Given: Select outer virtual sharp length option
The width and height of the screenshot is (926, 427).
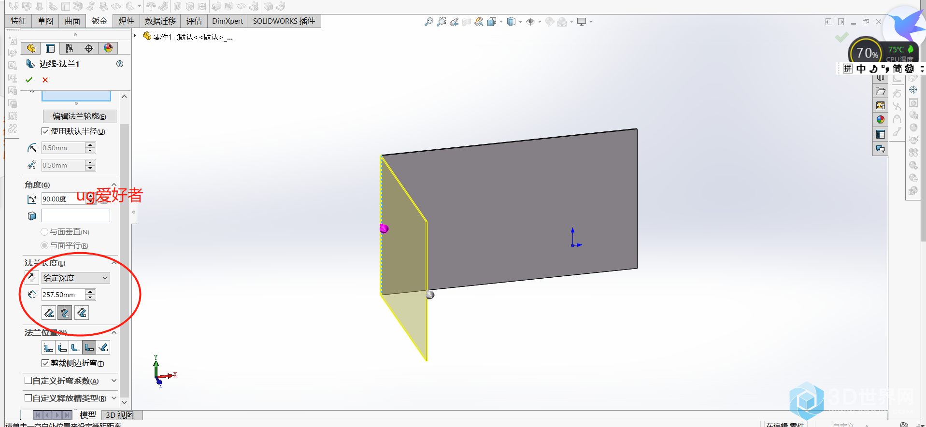Looking at the screenshot, I should click(x=49, y=313).
